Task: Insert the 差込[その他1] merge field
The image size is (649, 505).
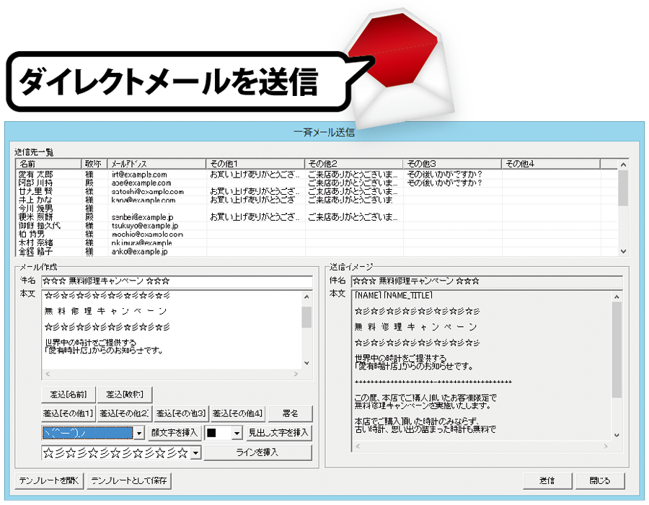Action: coord(69,413)
